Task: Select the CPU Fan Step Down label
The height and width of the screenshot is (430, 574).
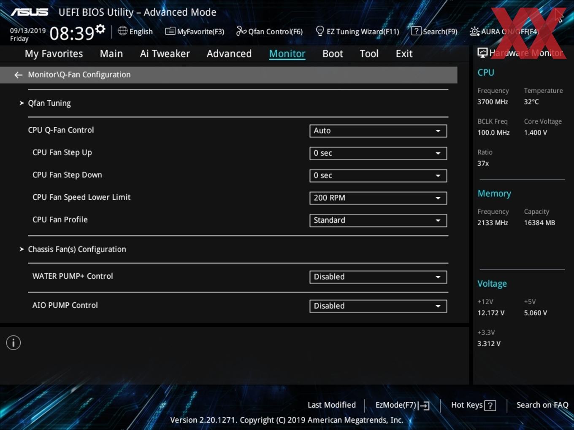Action: click(67, 175)
